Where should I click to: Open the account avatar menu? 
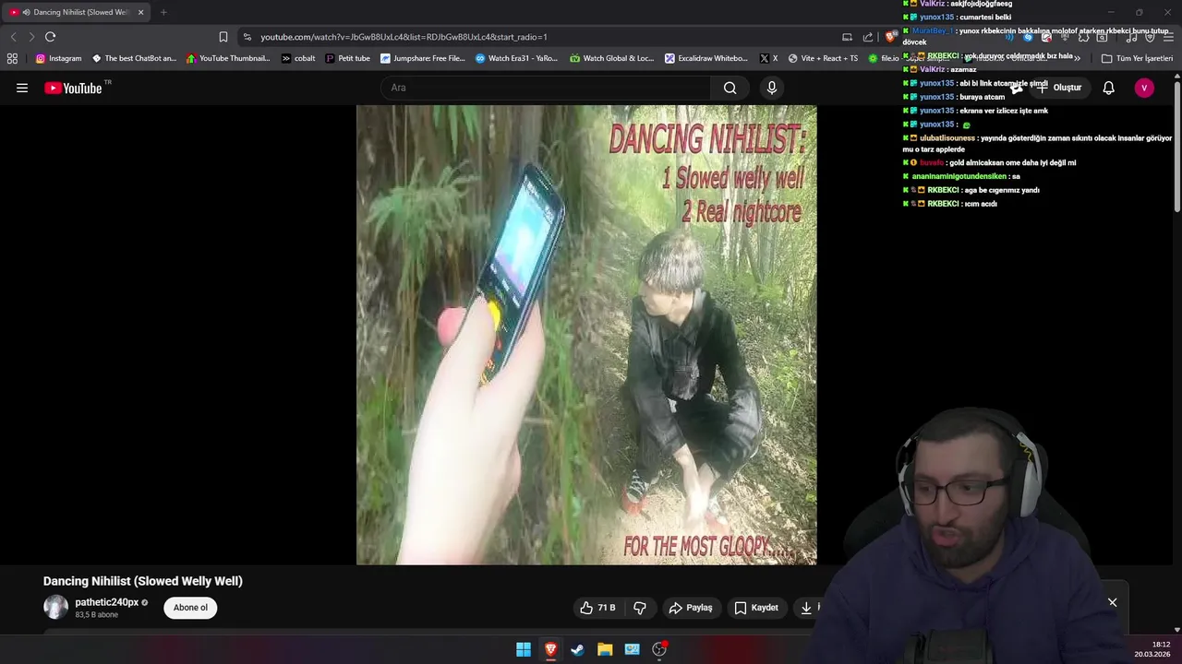[x=1144, y=88]
